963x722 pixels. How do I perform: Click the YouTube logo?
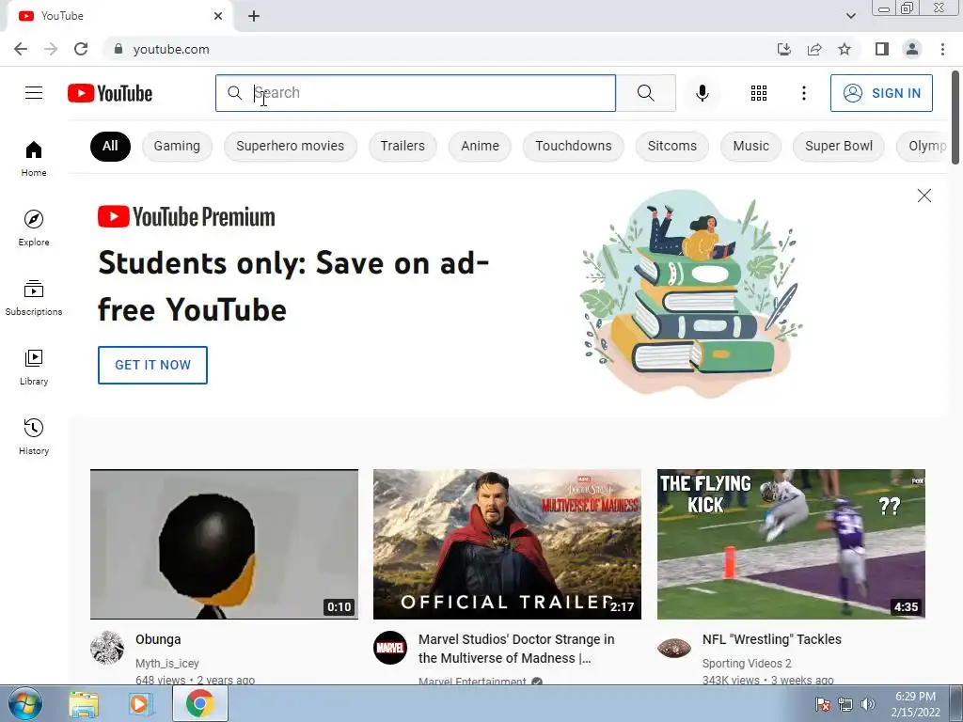coord(110,93)
